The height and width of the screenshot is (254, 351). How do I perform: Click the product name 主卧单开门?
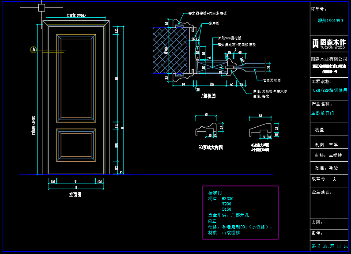[x=323, y=113]
